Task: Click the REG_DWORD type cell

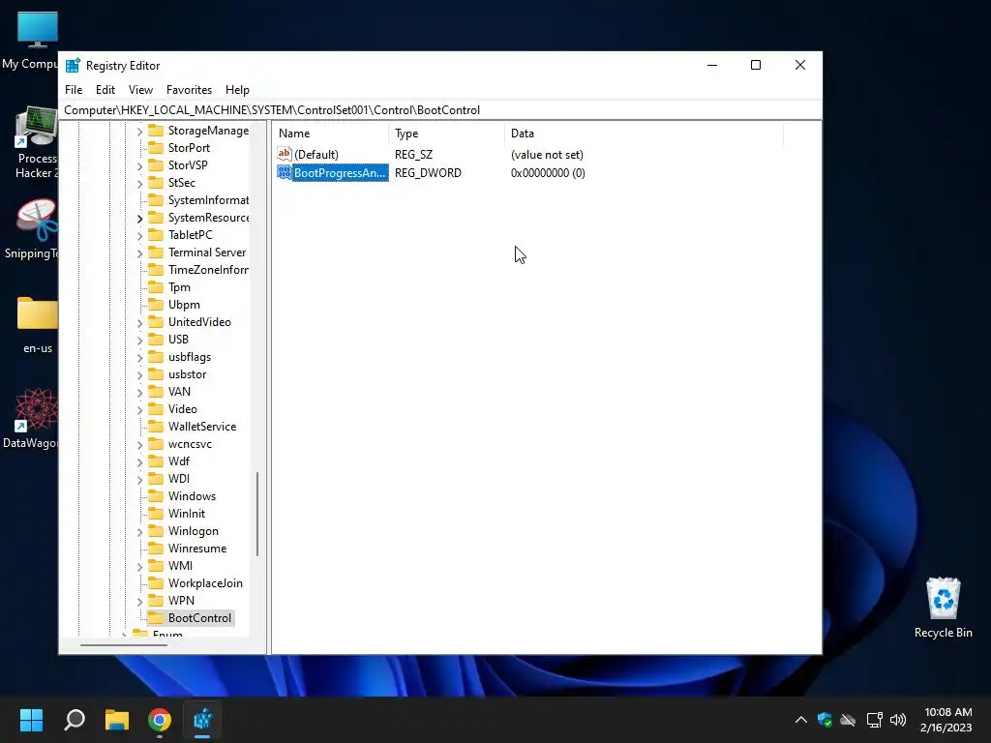Action: [428, 173]
